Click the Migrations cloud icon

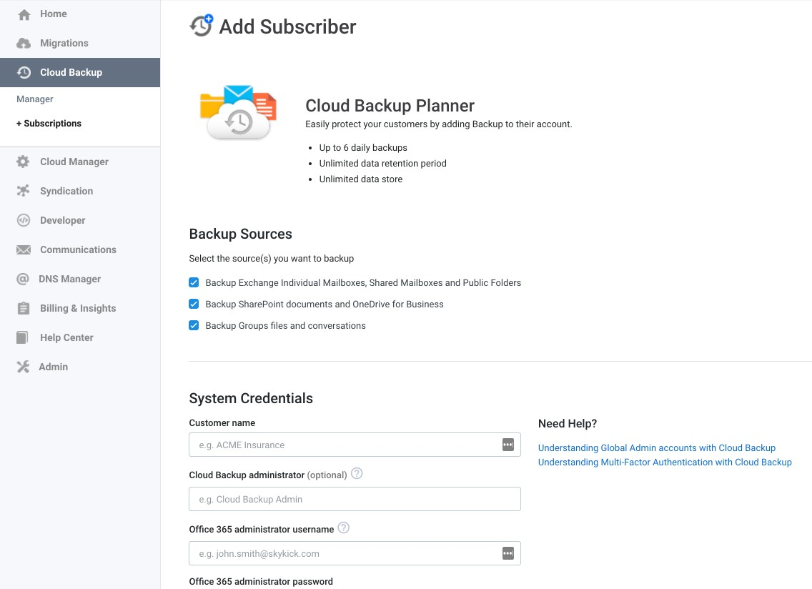[24, 44]
